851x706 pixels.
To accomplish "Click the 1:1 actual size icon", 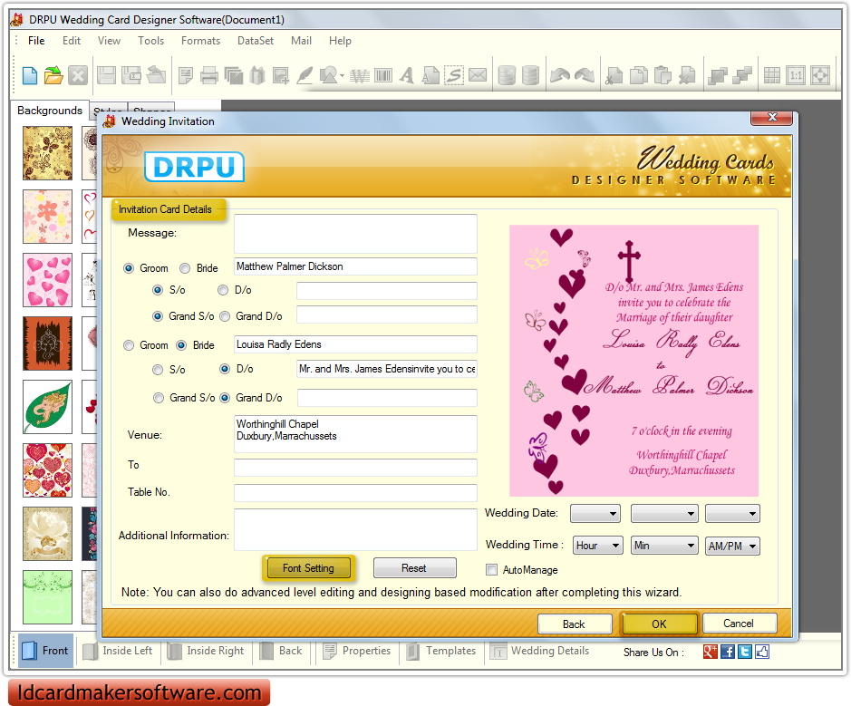I will [796, 75].
